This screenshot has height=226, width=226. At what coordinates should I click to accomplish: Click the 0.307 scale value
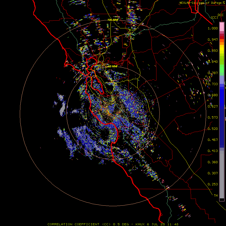pos(213,173)
